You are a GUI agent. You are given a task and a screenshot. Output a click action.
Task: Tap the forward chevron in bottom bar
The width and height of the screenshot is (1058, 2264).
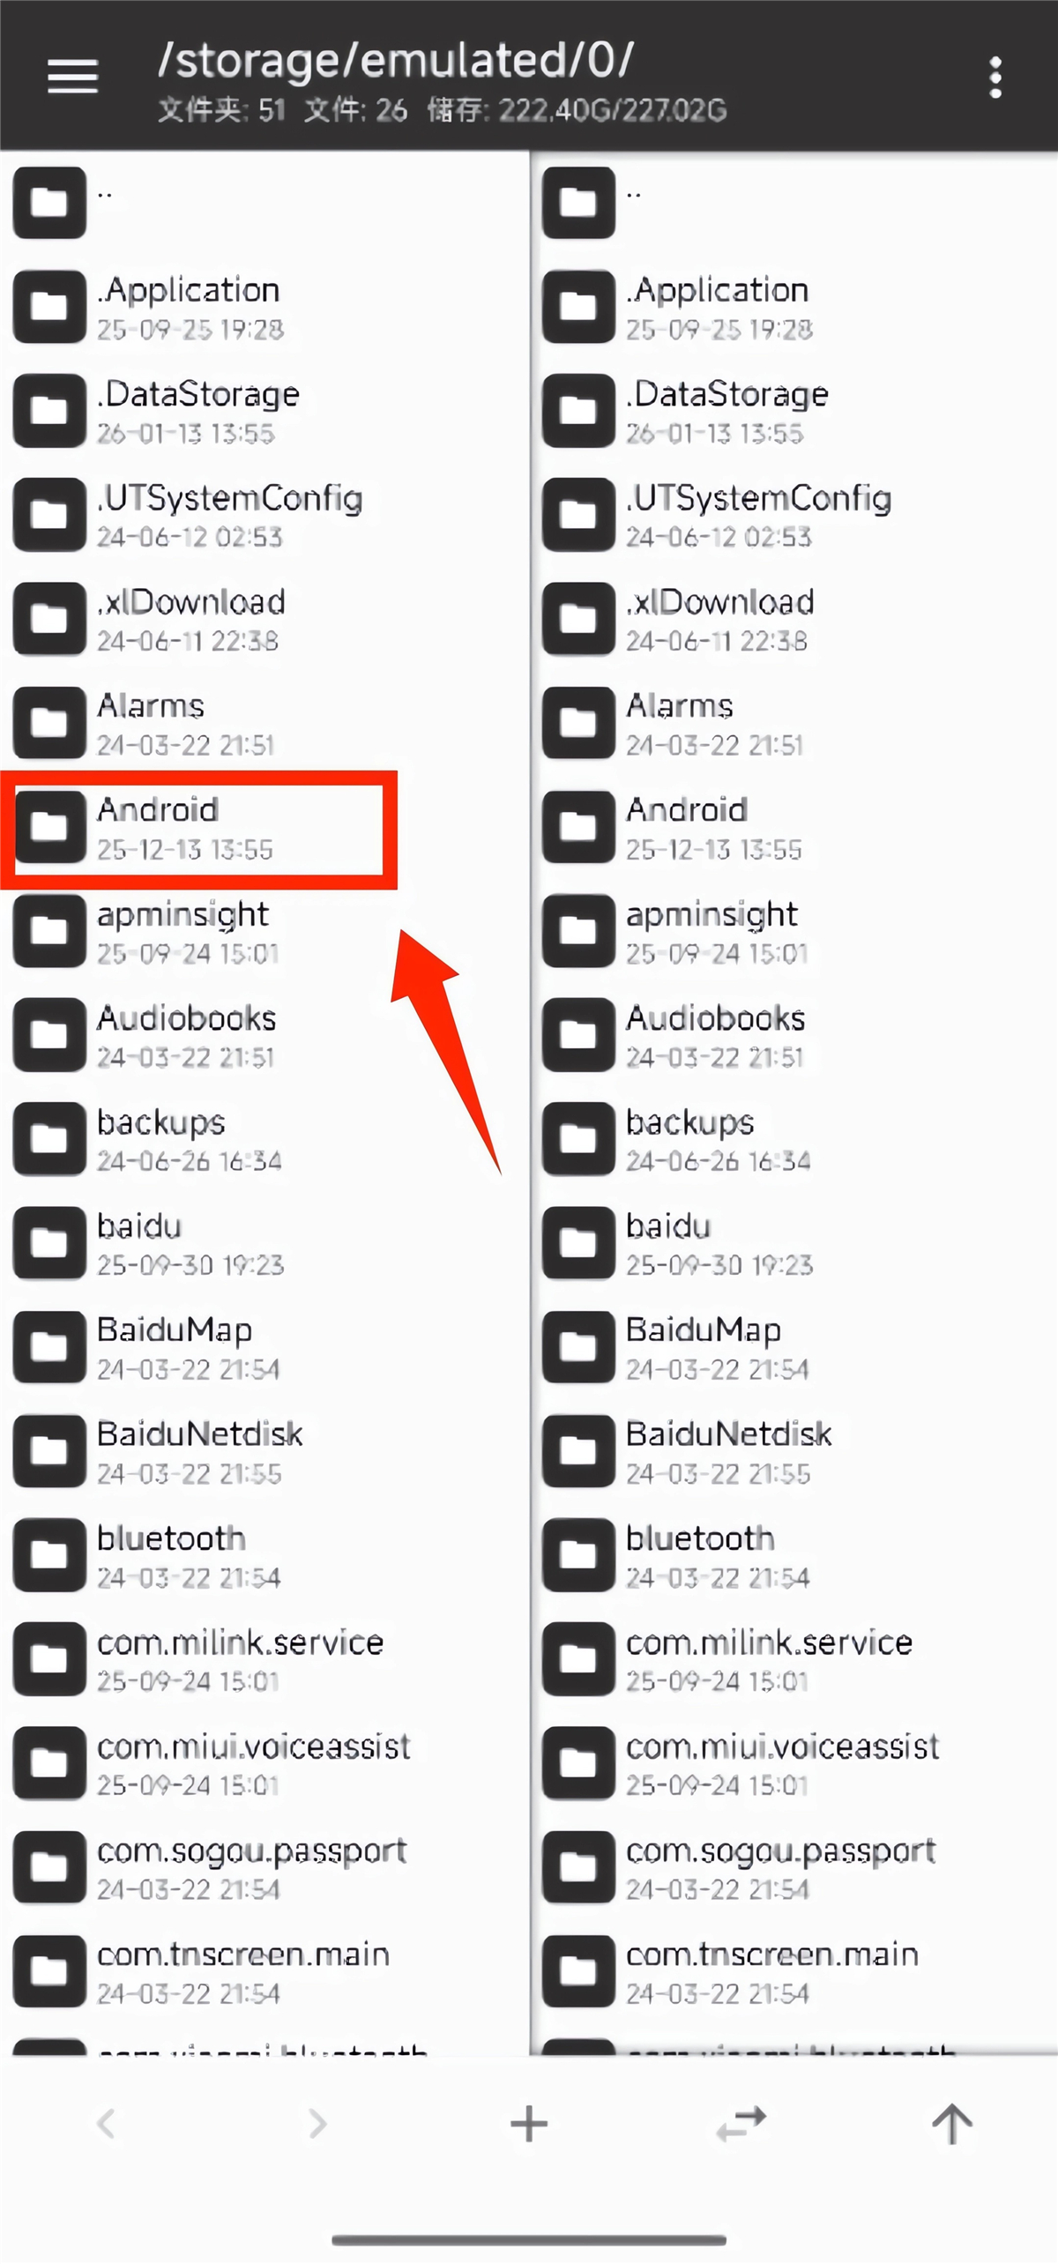point(317,2123)
